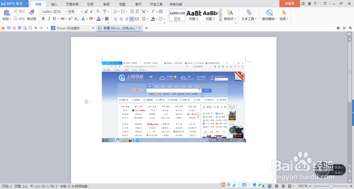The height and width of the screenshot is (189, 354).
Task: Decrease paragraph indent
Action: pyautogui.click(x=132, y=12)
